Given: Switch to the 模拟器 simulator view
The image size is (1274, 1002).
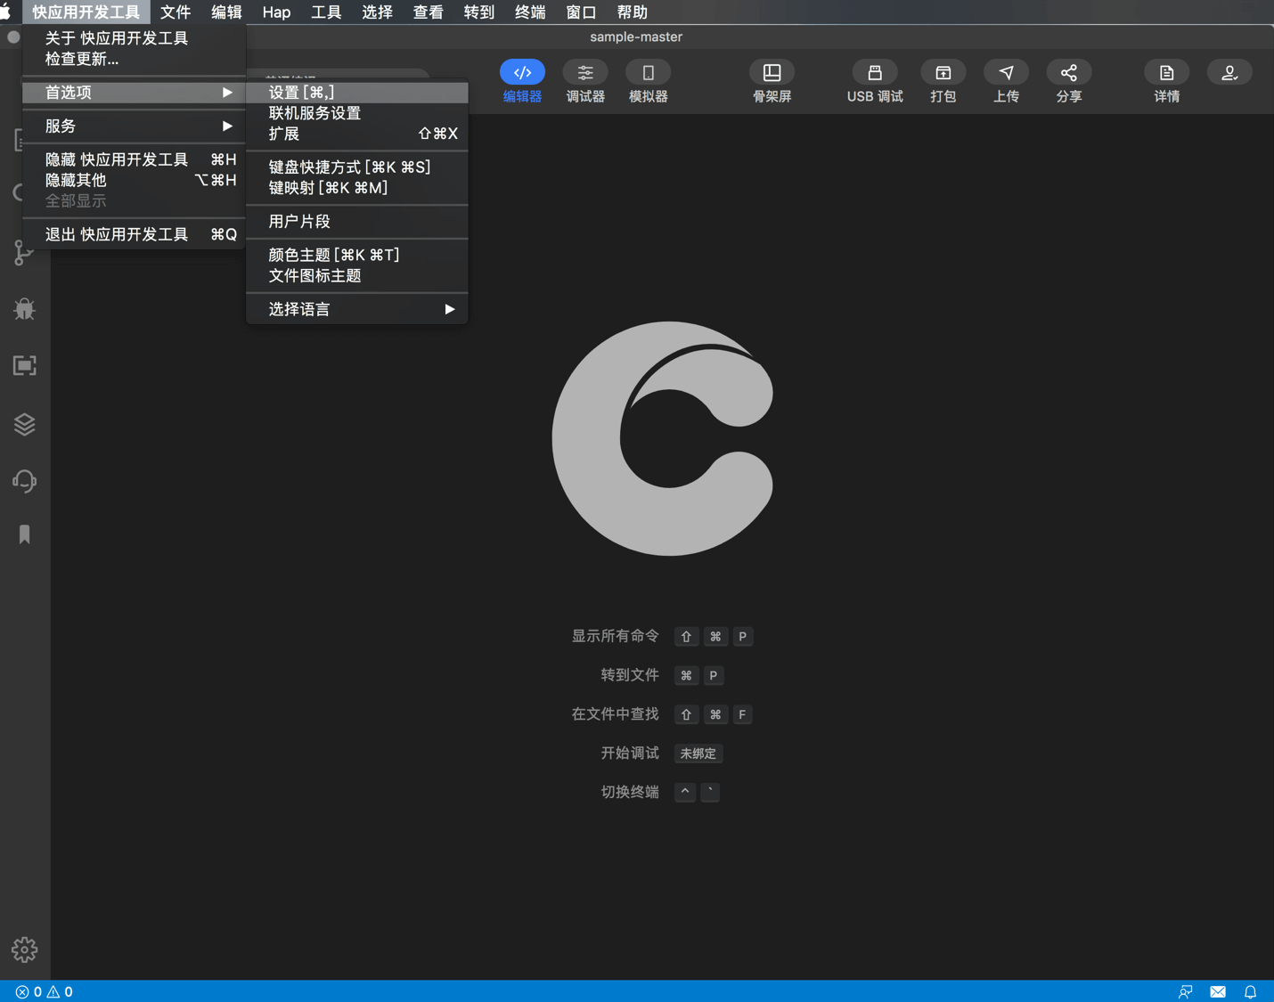Looking at the screenshot, I should (x=648, y=73).
